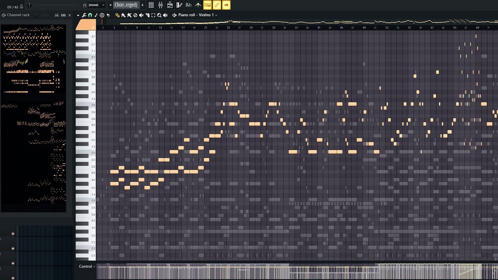Viewport: 498px width, 280px height.
Task: Toggle the yellow link button
Action: (x=217, y=5)
